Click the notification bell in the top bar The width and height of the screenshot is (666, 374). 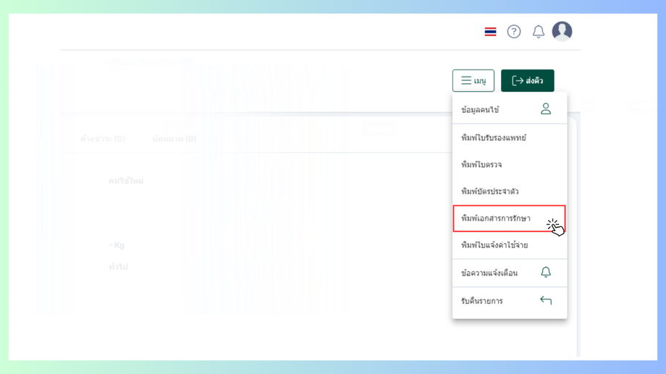(x=539, y=32)
